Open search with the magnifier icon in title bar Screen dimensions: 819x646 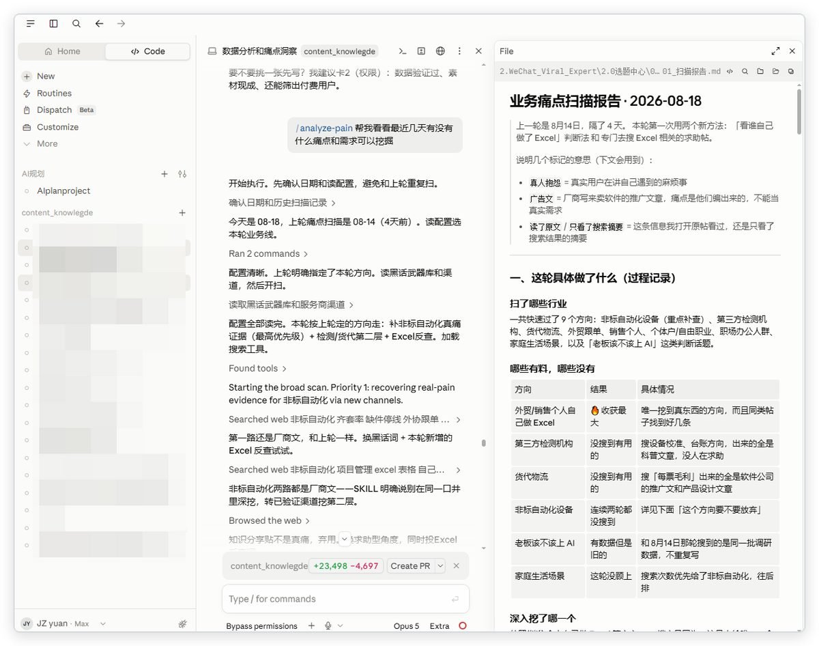(x=76, y=23)
